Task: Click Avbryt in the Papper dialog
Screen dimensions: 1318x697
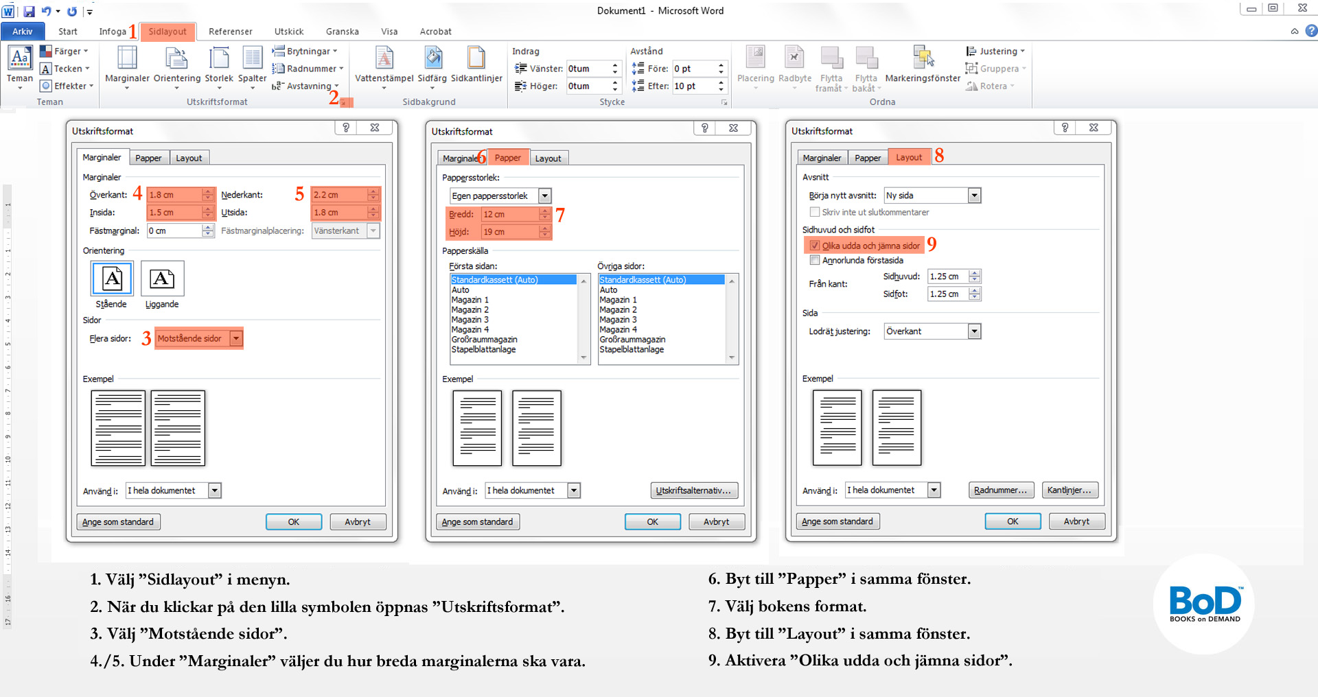Action: tap(717, 522)
